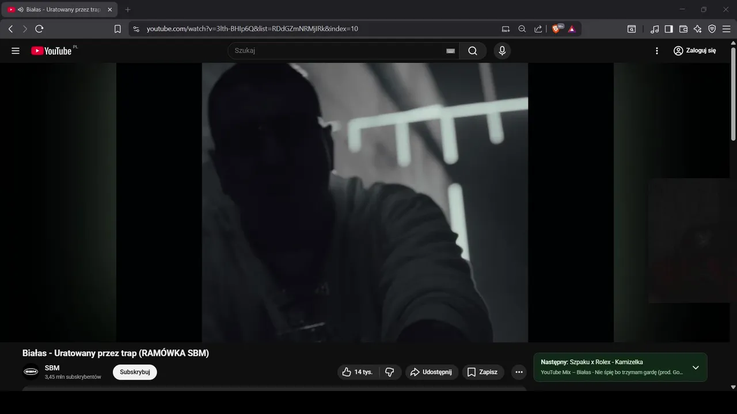Open the YouTube guide hamburger menu

click(16, 51)
